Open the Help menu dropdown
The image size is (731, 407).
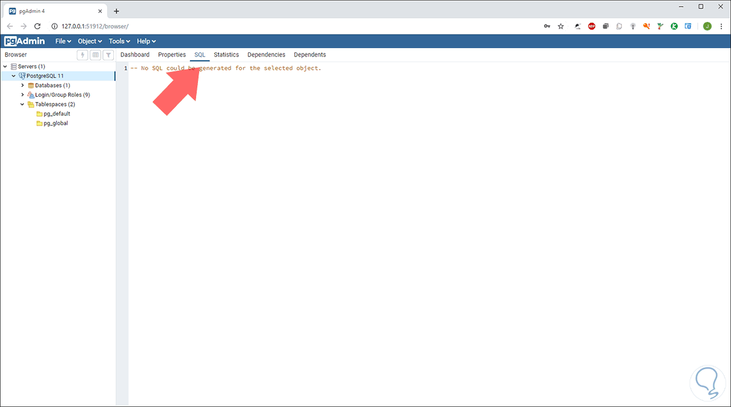pyautogui.click(x=146, y=41)
